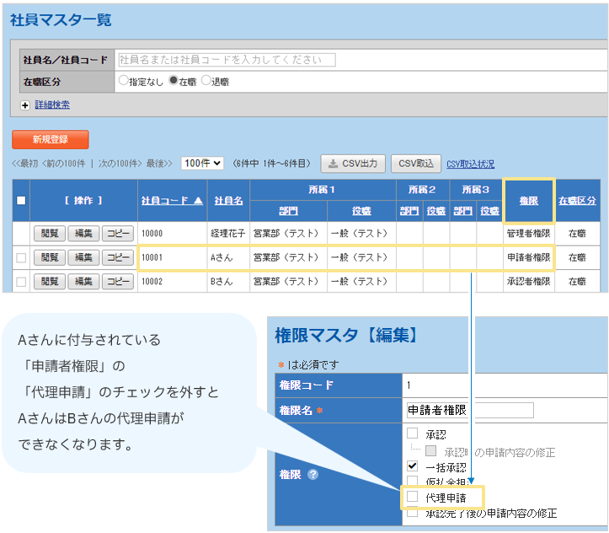
Task: Check the 代理申請 permission checkbox
Action: pos(412,498)
